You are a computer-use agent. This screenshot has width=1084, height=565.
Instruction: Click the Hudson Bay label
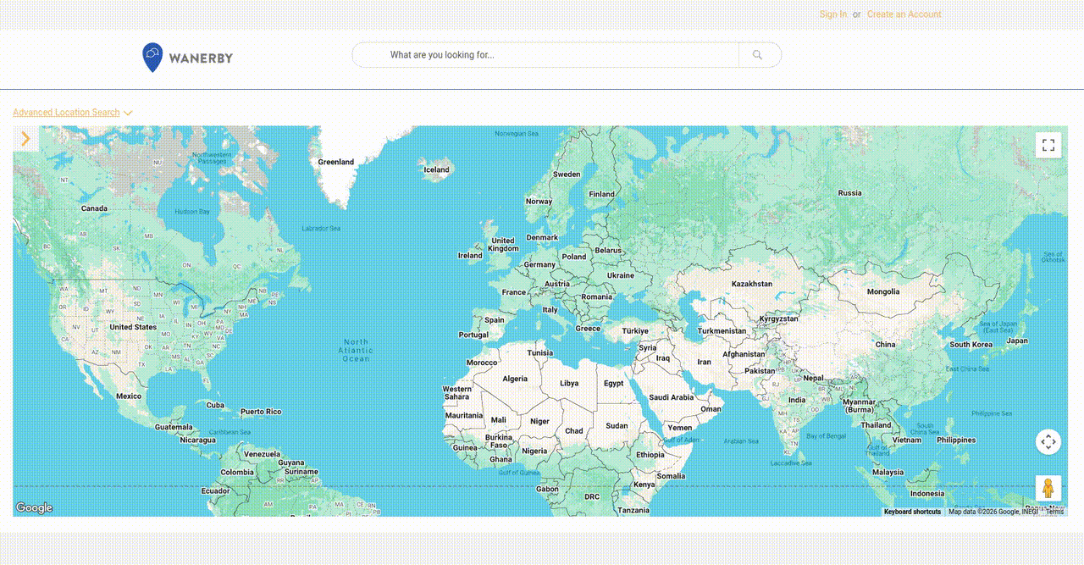coord(192,212)
